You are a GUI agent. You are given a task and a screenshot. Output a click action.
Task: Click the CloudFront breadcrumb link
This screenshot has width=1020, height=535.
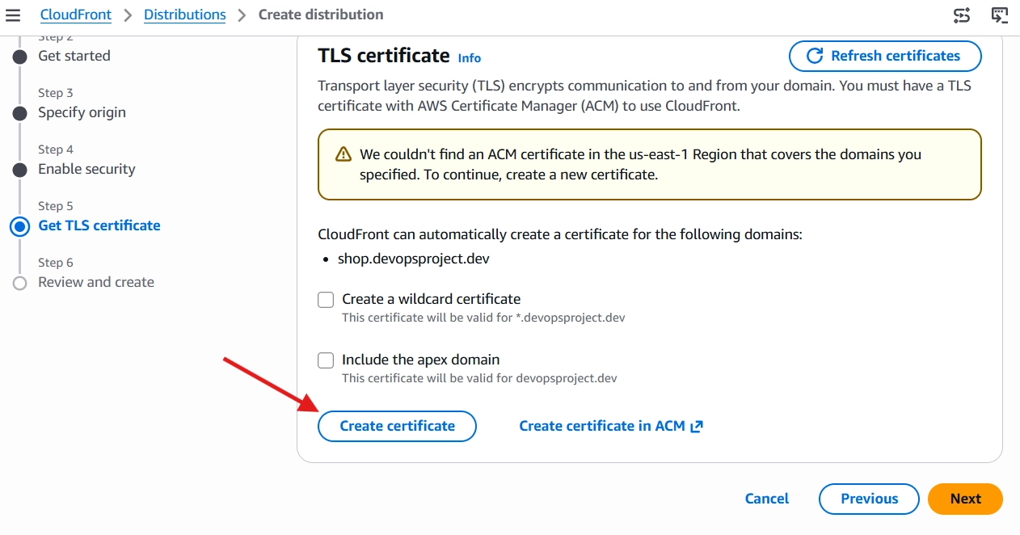[x=76, y=15]
